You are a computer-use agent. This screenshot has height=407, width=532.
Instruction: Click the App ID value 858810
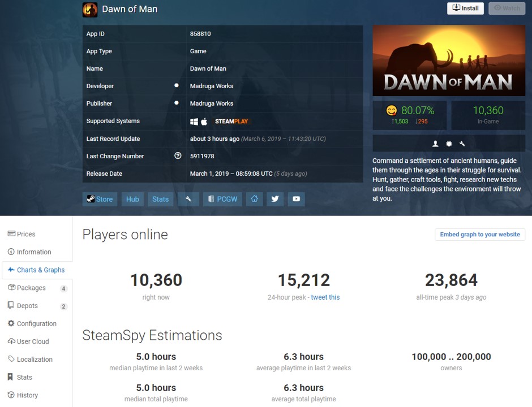click(x=200, y=34)
